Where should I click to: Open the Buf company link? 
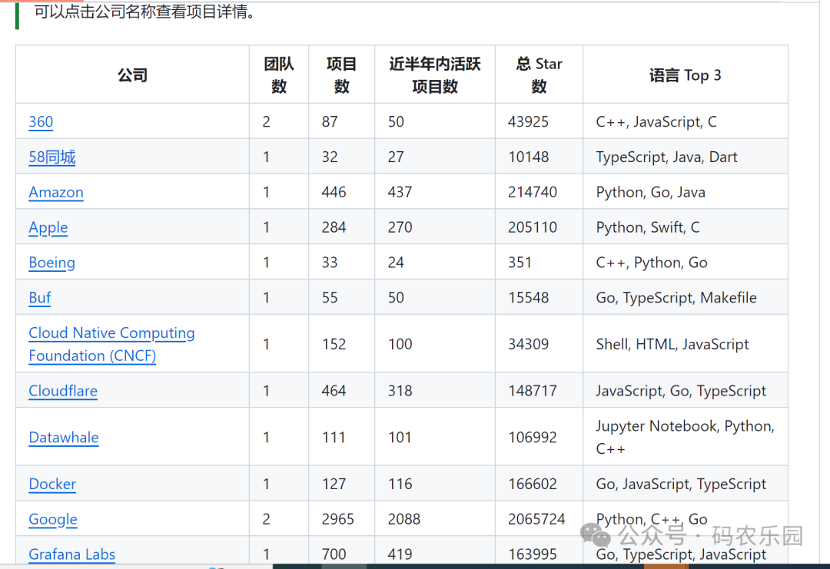tap(40, 298)
